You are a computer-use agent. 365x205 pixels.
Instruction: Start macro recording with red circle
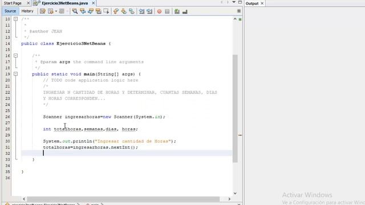(x=159, y=11)
